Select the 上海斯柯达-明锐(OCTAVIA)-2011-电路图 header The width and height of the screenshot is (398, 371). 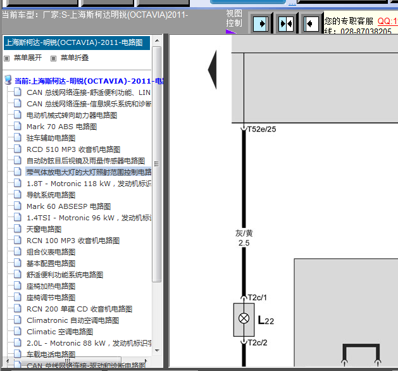(x=77, y=42)
